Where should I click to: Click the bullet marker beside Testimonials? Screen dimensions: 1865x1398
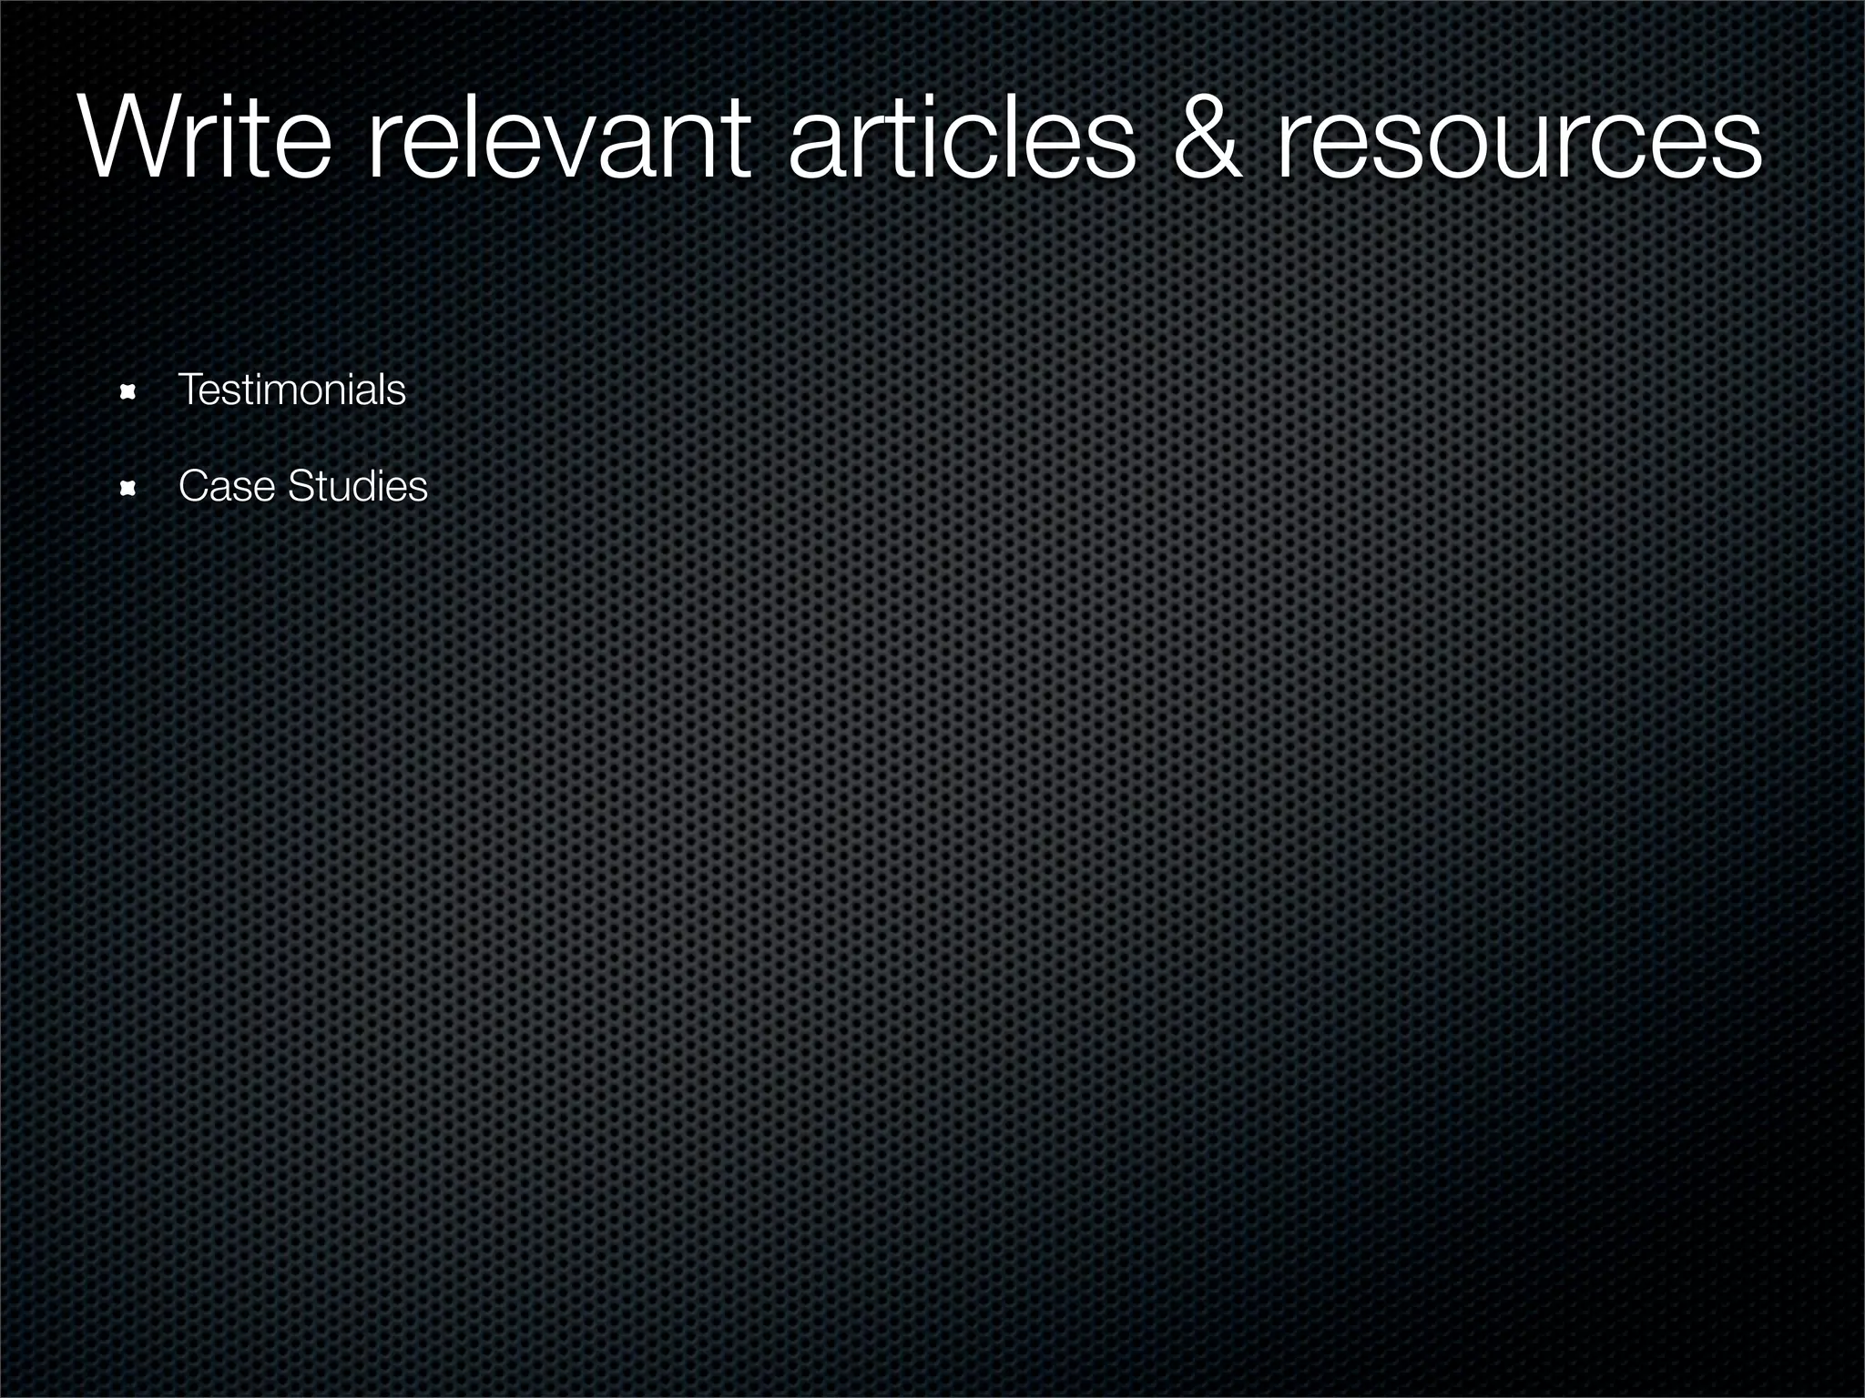[128, 392]
